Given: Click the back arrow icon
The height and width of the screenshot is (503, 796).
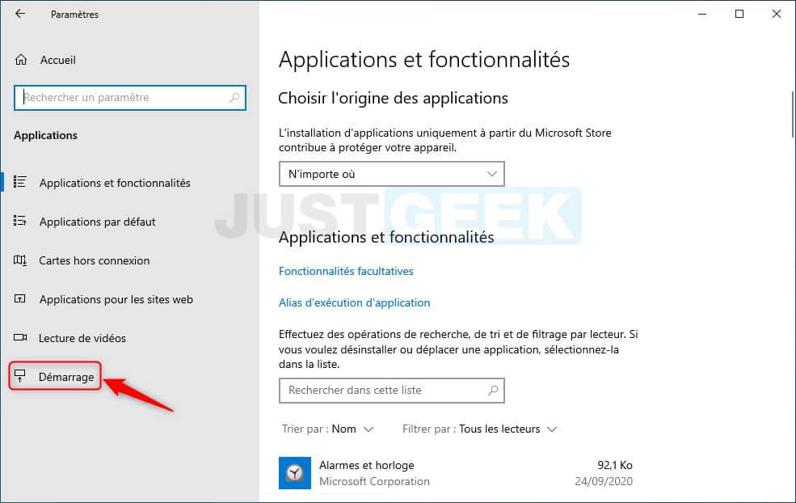Looking at the screenshot, I should coord(19,14).
